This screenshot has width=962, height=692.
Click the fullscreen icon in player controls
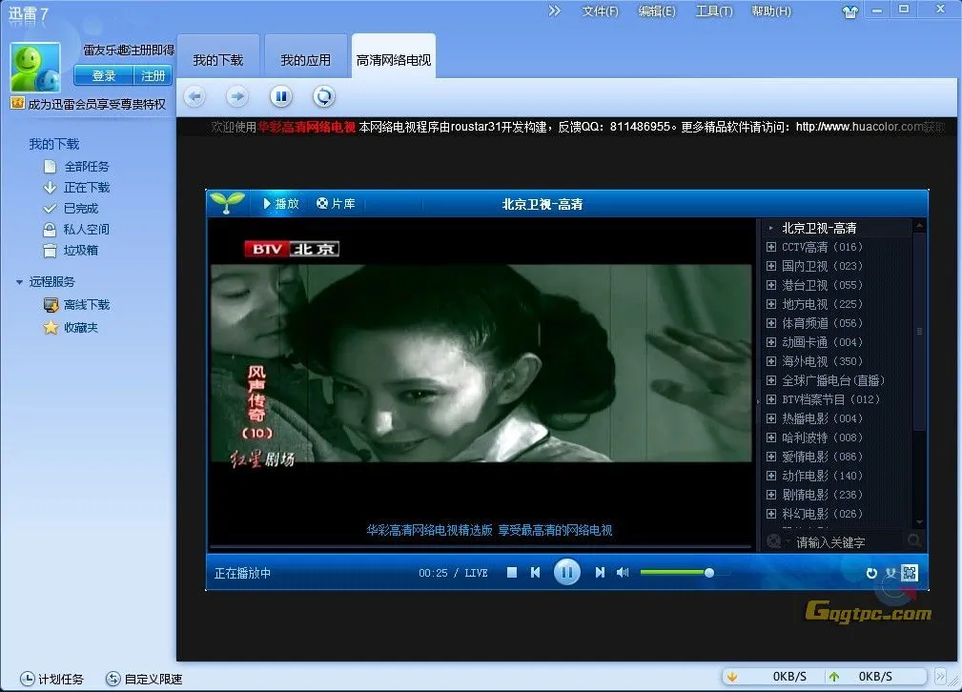click(x=911, y=573)
